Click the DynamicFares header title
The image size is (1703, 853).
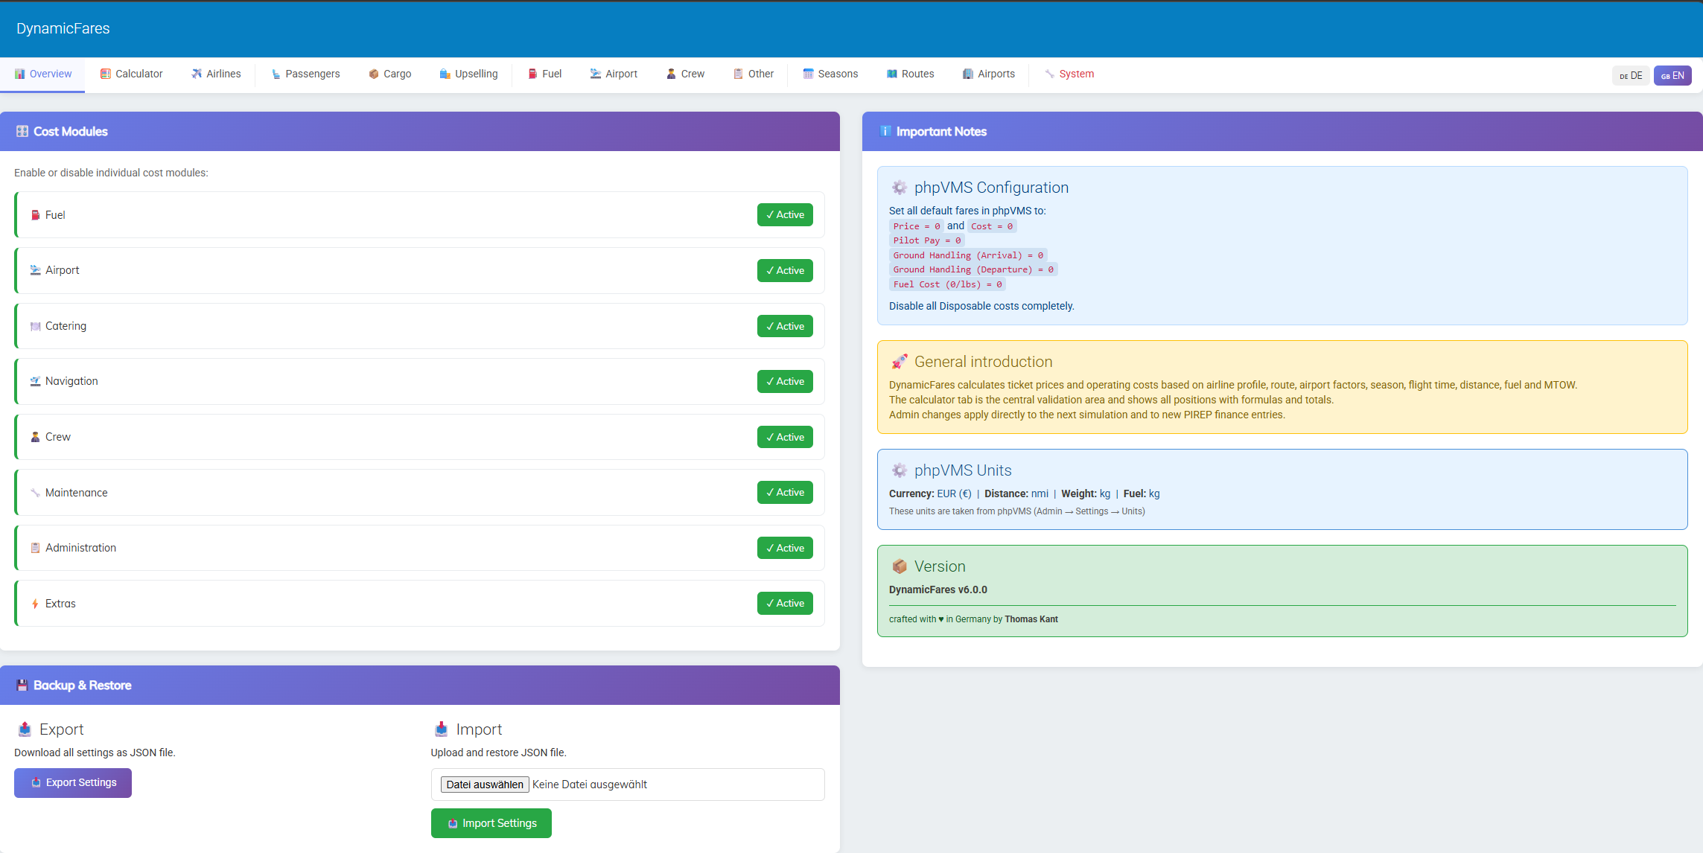click(63, 28)
